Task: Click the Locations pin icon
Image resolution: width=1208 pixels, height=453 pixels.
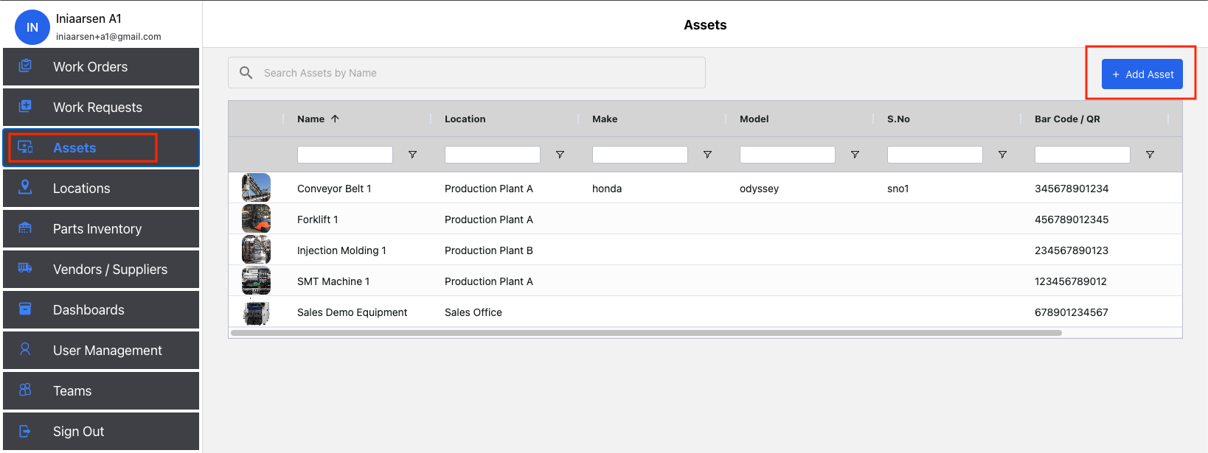Action: click(x=25, y=187)
